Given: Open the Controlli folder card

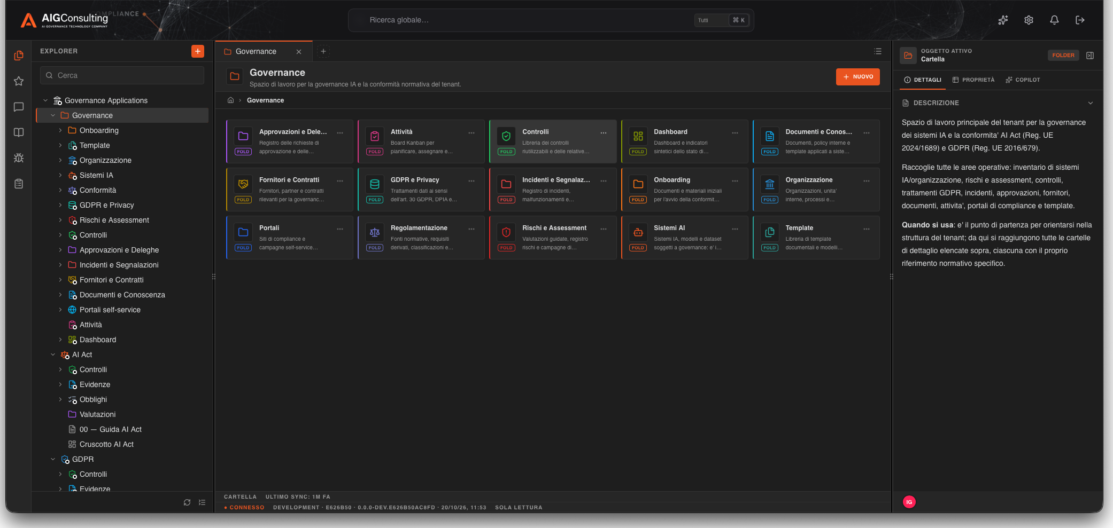Looking at the screenshot, I should [553, 141].
